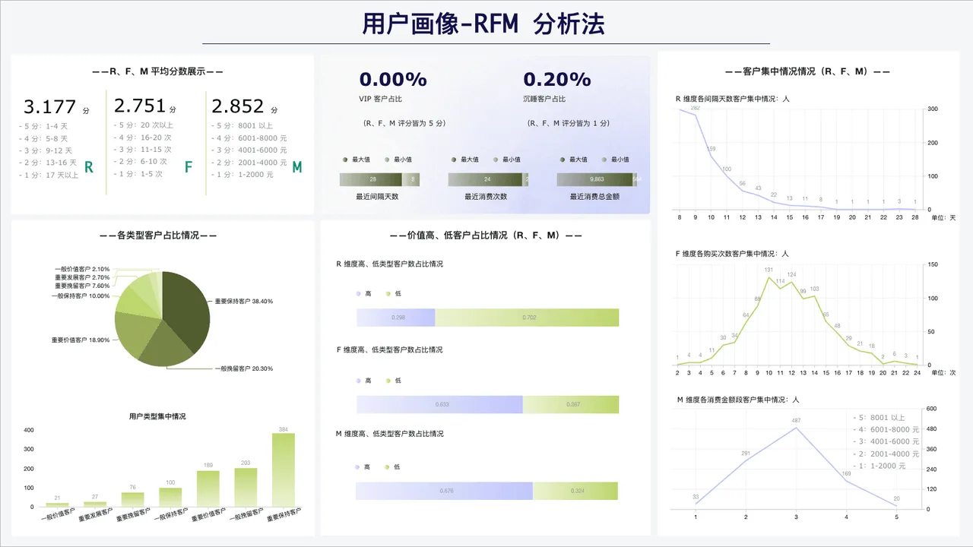Toggle 最大值 legend above 最近消费总金额 bar
This screenshot has height=547, width=973.
pyautogui.click(x=574, y=160)
